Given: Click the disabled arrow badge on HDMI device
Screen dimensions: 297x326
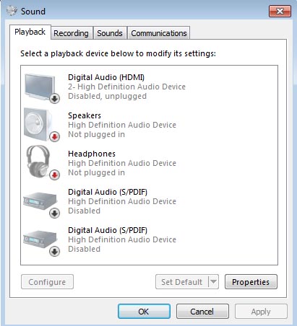Looking at the screenshot, I should click(x=55, y=98).
